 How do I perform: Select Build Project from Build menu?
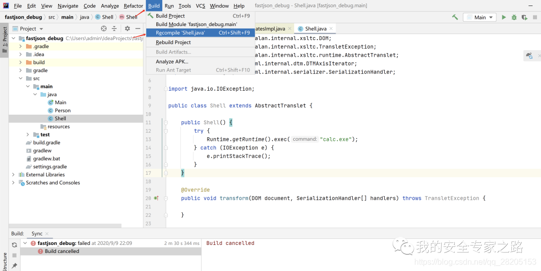click(200, 16)
